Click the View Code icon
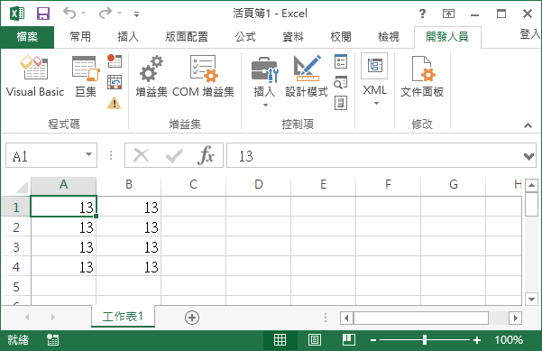 point(341,82)
